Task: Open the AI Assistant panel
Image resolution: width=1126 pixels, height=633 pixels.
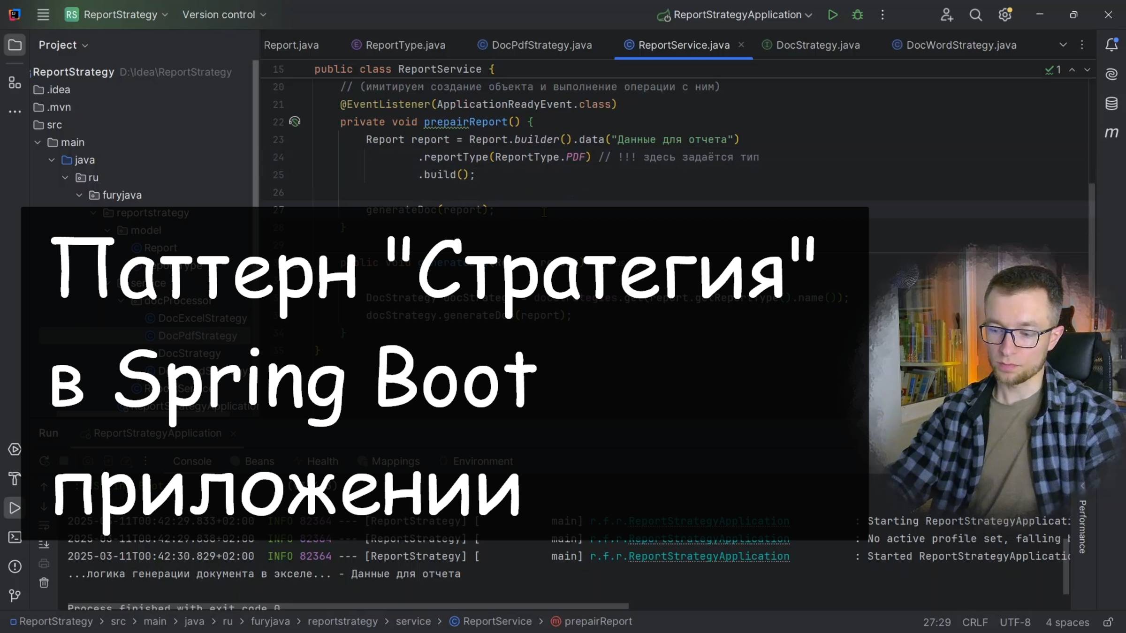Action: coord(1112,74)
